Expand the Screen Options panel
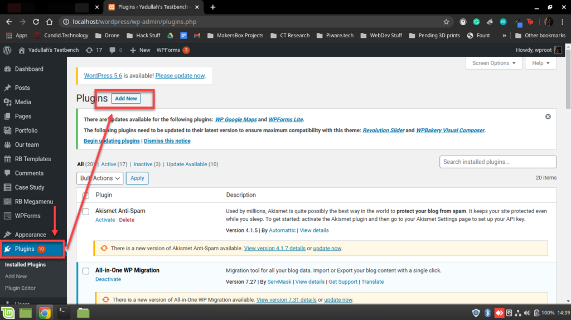 pos(494,63)
